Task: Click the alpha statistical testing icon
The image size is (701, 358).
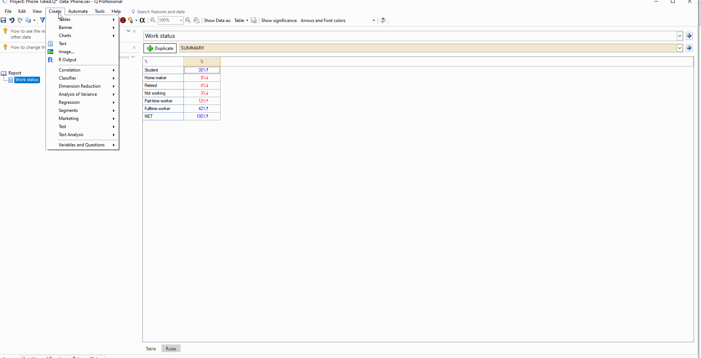Action: [142, 21]
